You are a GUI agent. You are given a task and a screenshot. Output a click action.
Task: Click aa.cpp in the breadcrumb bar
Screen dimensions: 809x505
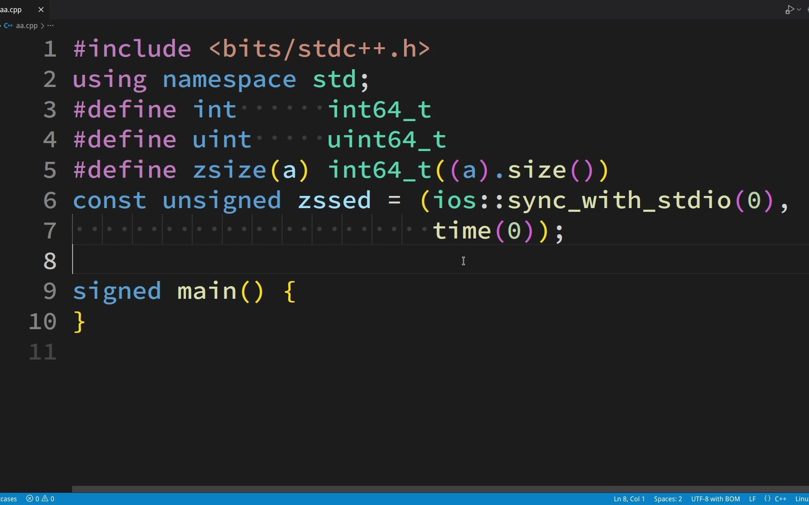(27, 26)
